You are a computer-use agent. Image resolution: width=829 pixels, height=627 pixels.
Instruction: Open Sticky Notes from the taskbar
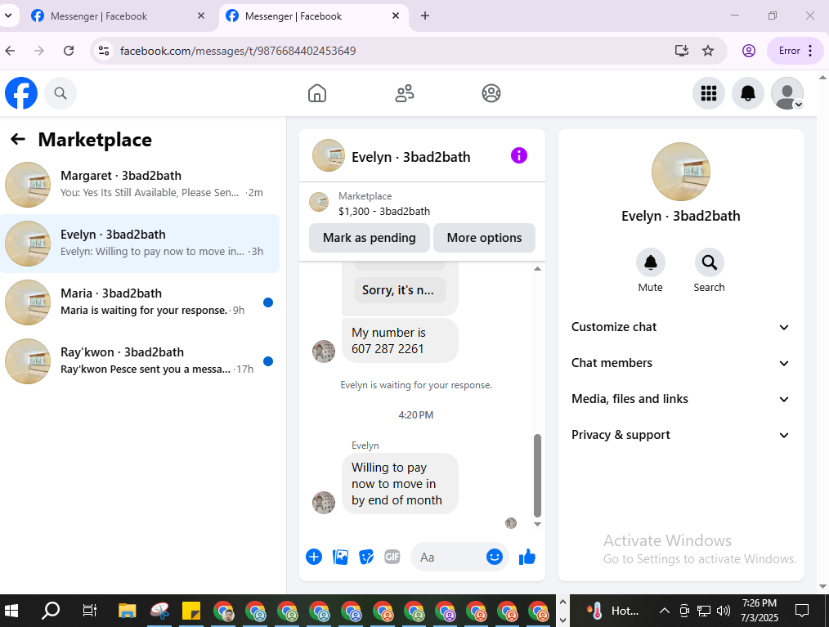point(190,611)
